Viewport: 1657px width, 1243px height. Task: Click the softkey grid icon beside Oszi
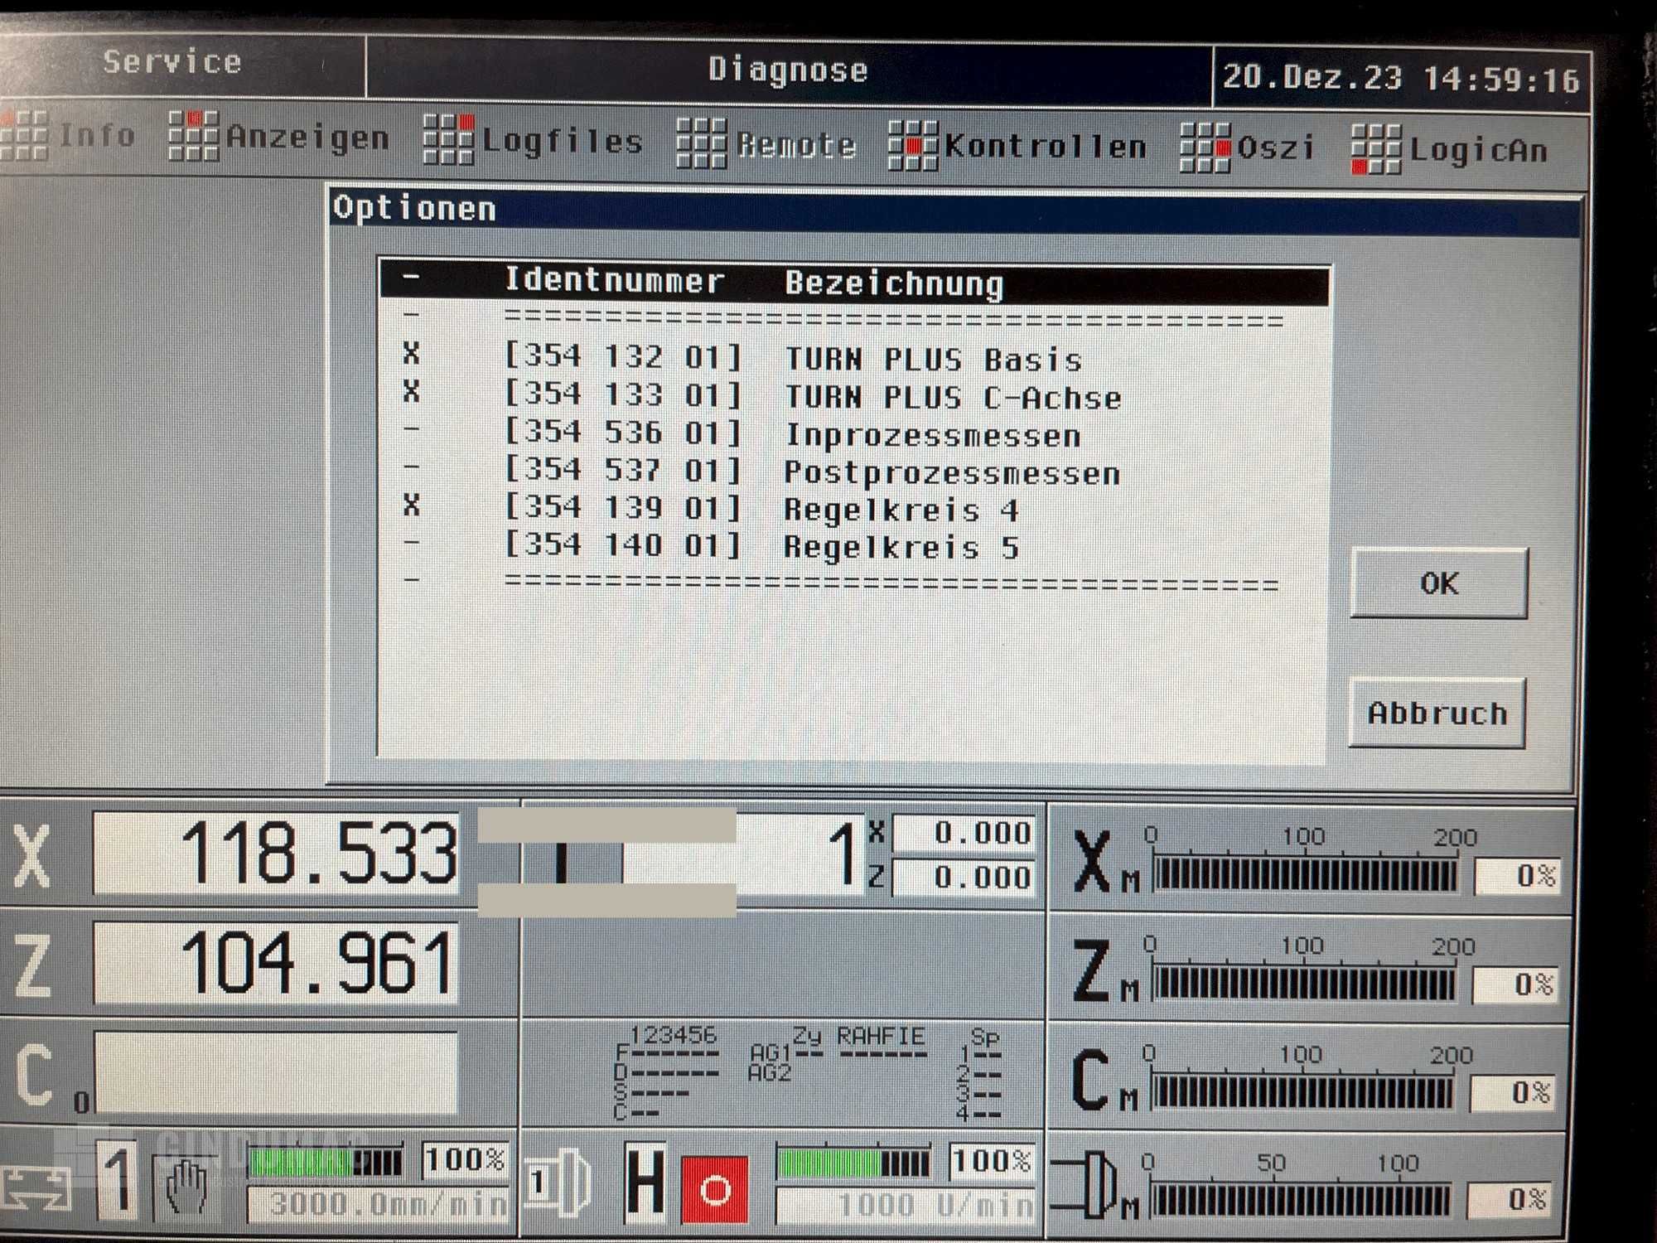1205,148
